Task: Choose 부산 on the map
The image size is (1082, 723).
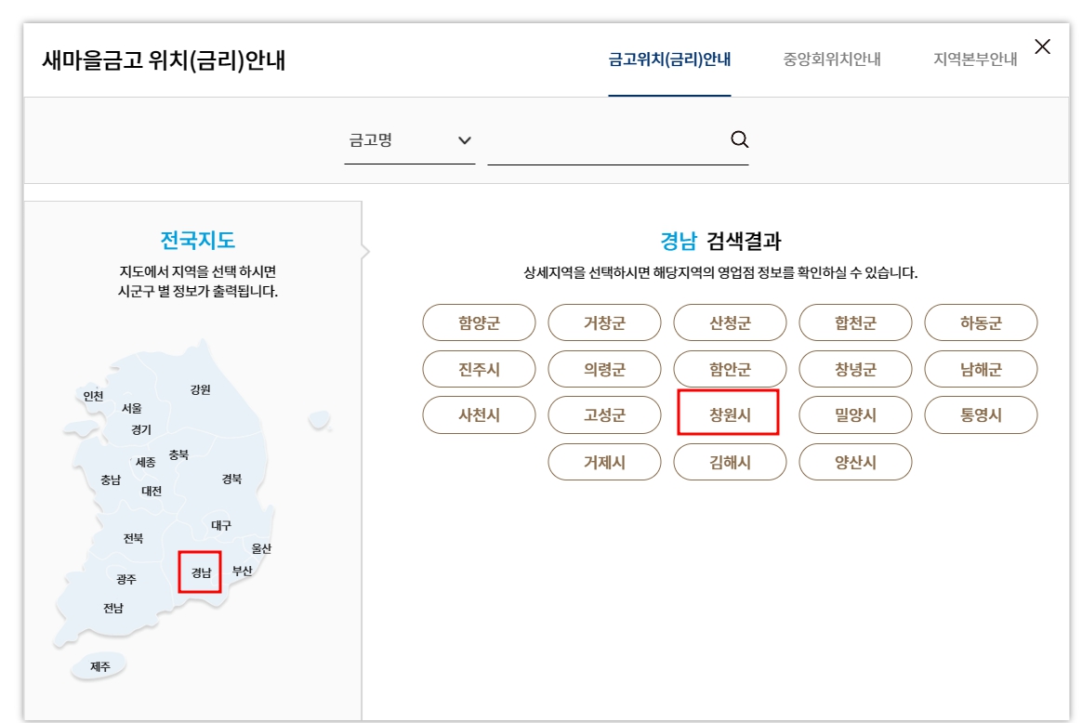Action: coord(243,571)
